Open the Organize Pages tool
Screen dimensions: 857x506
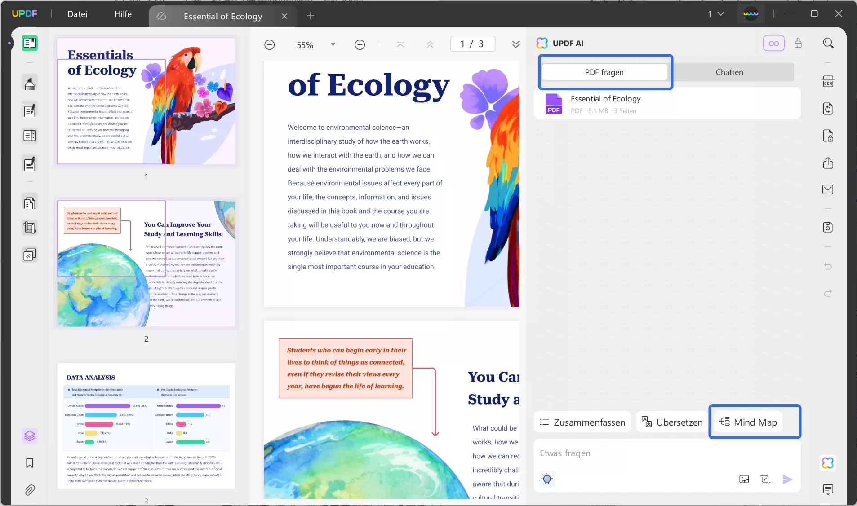click(30, 203)
